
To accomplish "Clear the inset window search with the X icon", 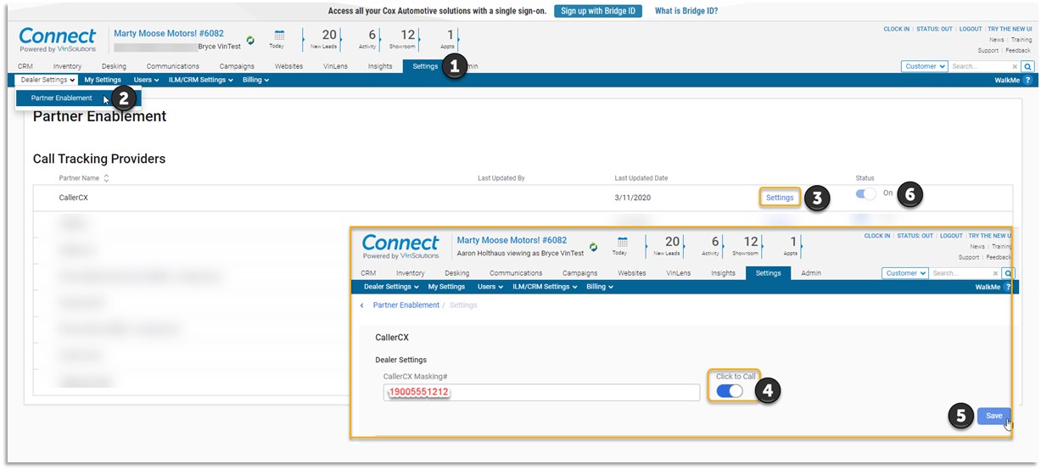I will (x=995, y=273).
